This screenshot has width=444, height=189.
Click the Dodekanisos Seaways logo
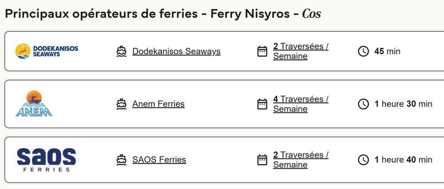coord(47,51)
